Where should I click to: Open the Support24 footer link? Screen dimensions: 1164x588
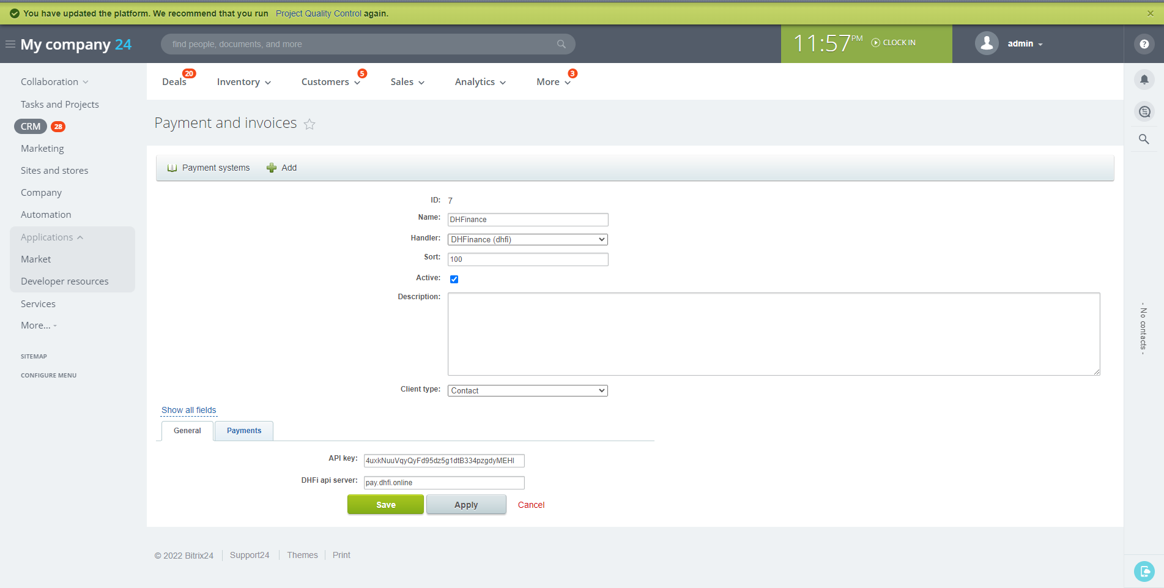click(250, 555)
